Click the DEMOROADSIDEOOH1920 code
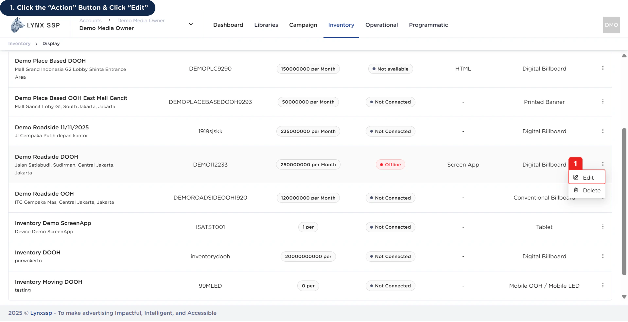Viewport: 628px width, 322px height. (x=210, y=198)
